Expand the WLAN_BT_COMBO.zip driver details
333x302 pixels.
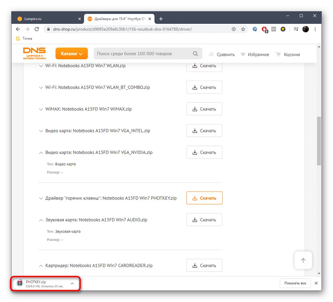[41, 88]
